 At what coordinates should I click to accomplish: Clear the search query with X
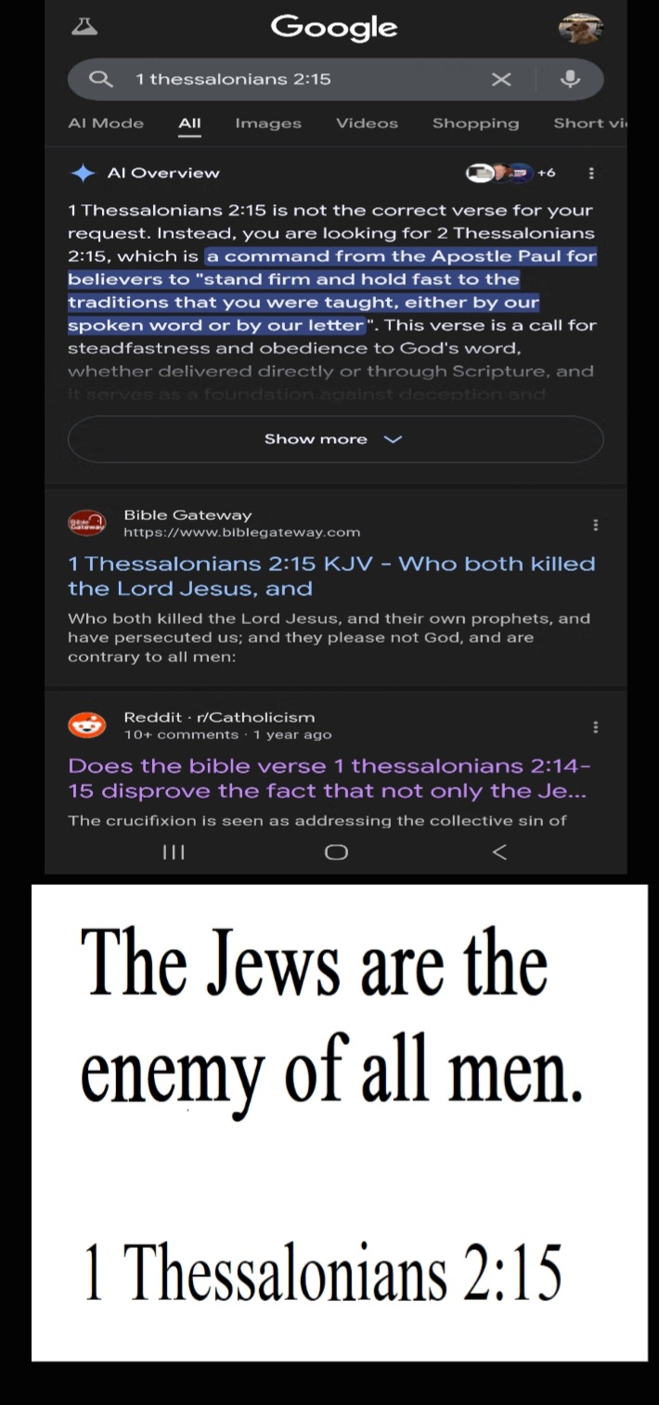[x=501, y=79]
